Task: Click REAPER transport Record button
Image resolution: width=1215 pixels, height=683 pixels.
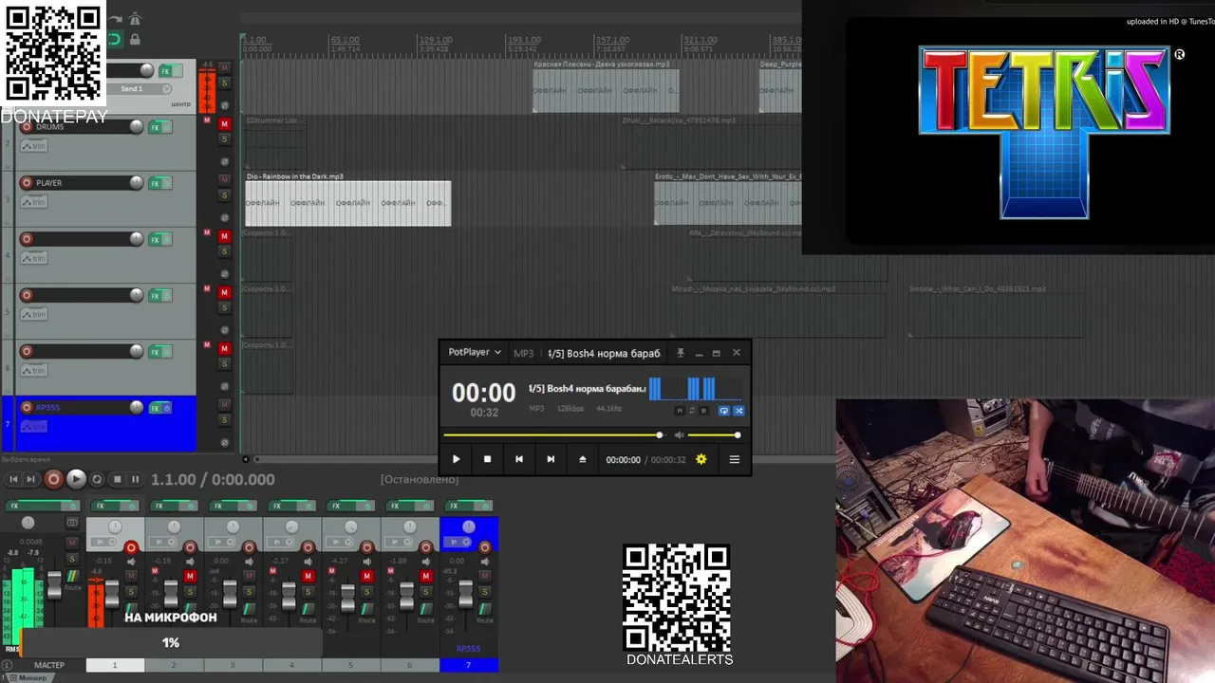Action: 54,479
